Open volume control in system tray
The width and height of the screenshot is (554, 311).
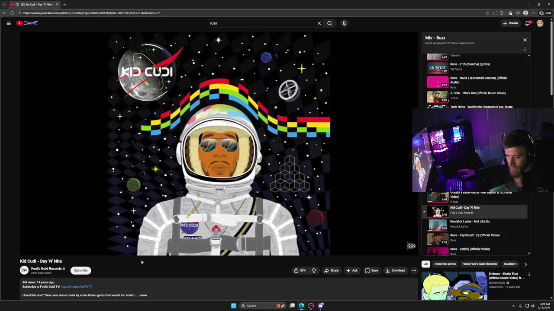pos(532,306)
